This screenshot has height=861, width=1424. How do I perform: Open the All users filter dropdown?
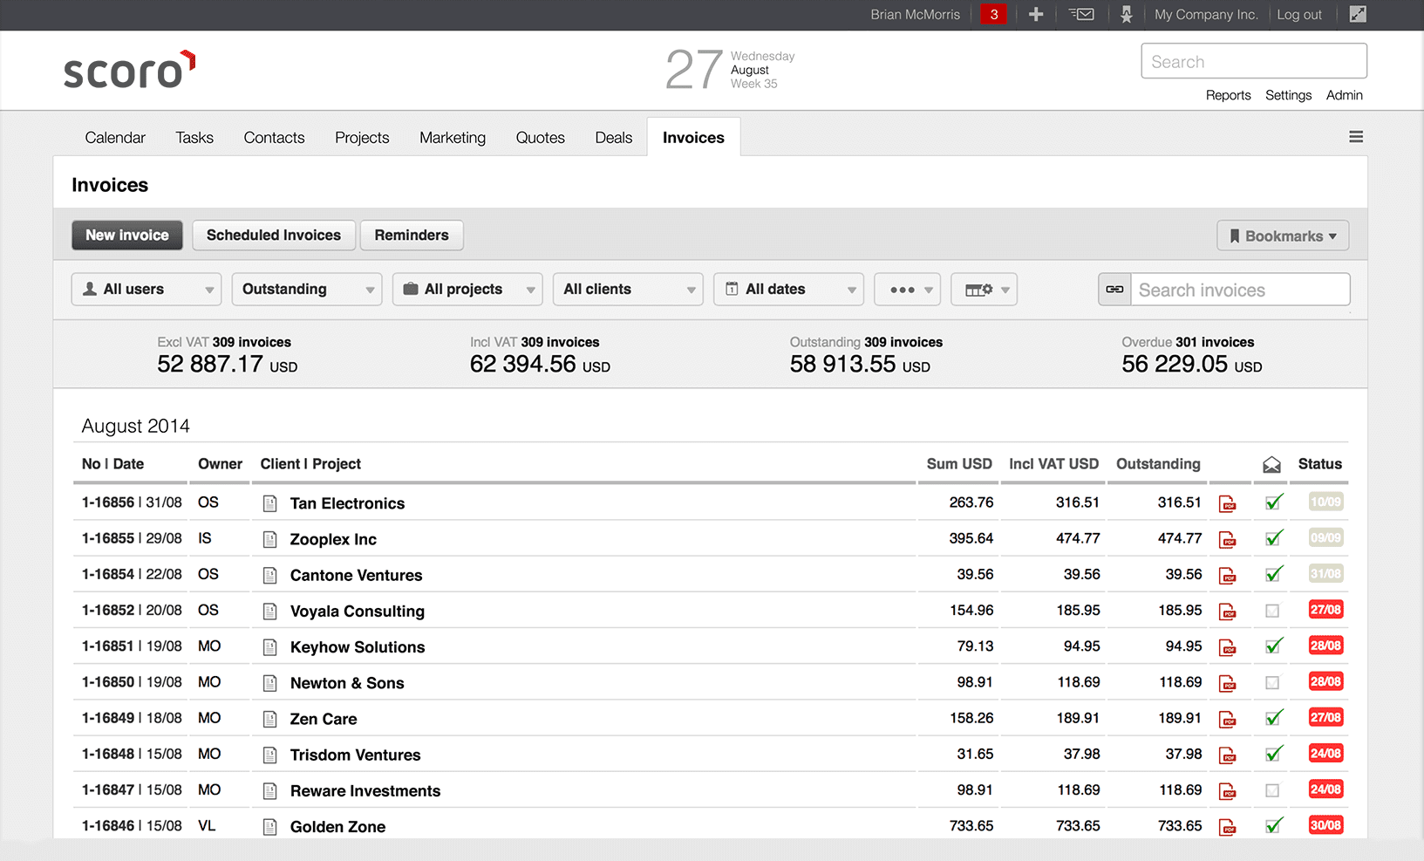(146, 290)
